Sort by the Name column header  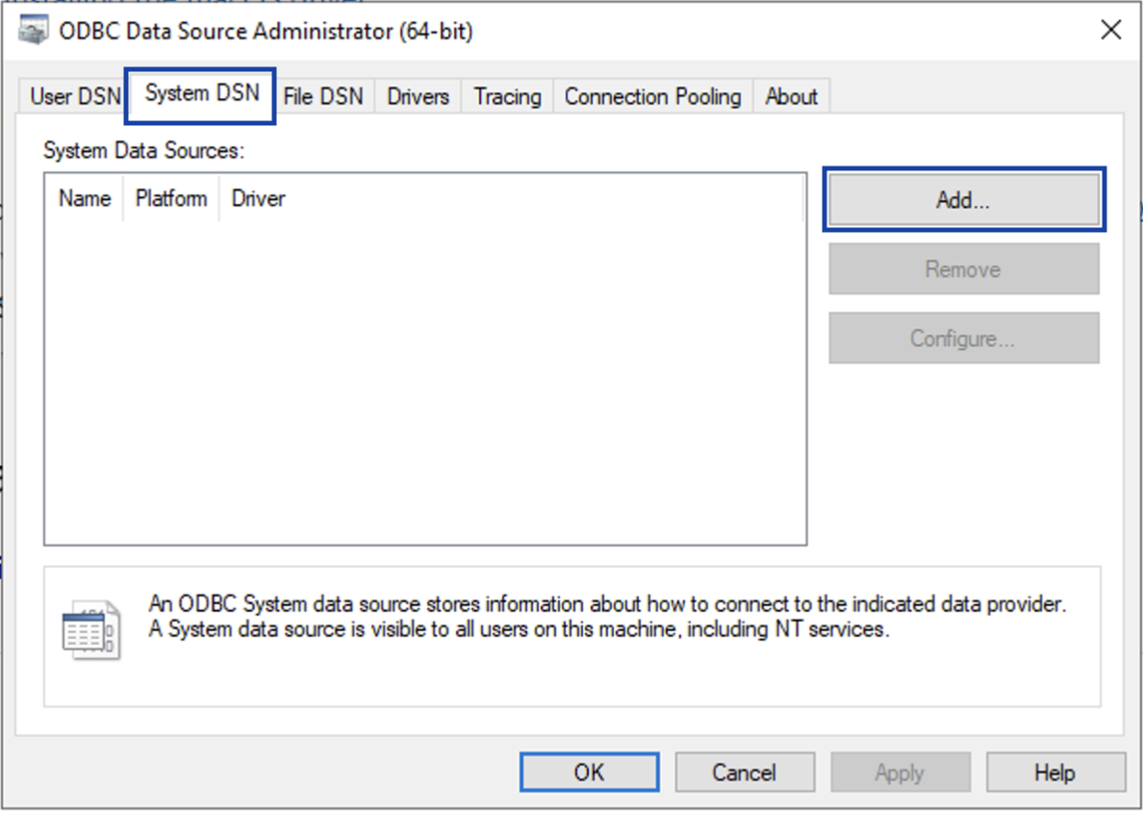pos(85,198)
